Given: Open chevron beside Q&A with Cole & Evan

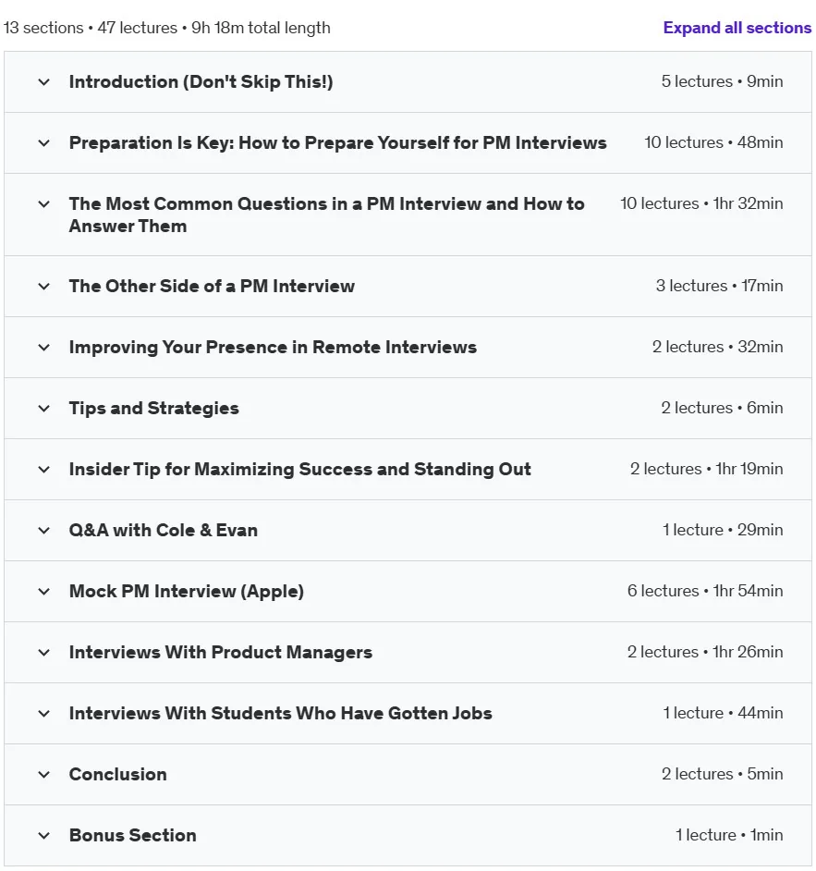Looking at the screenshot, I should [43, 531].
